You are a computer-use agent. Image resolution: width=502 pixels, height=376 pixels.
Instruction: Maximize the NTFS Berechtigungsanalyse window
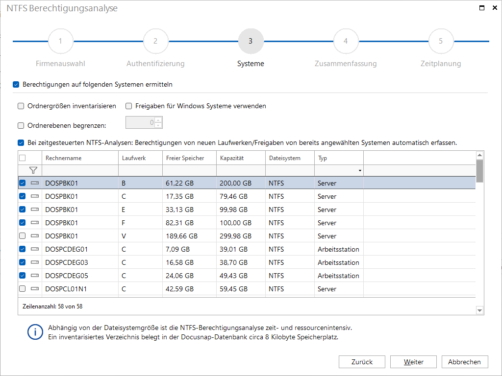coord(482,8)
